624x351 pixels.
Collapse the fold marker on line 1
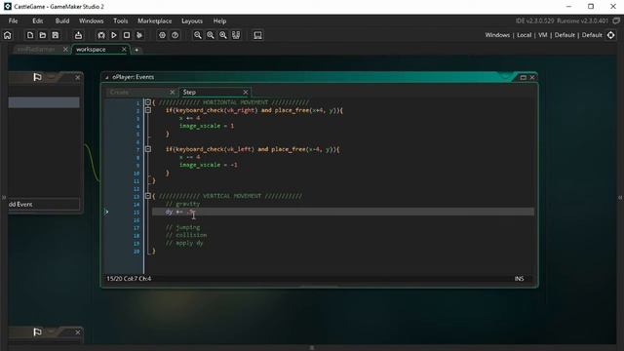(147, 102)
